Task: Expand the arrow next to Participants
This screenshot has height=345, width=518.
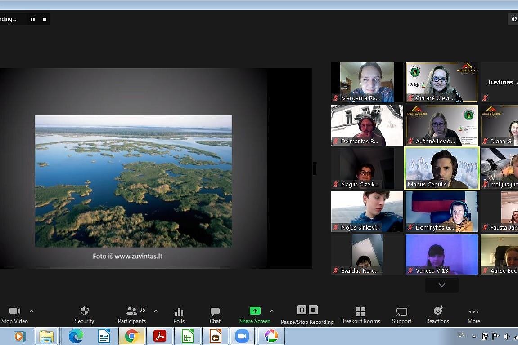Action: tap(156, 311)
